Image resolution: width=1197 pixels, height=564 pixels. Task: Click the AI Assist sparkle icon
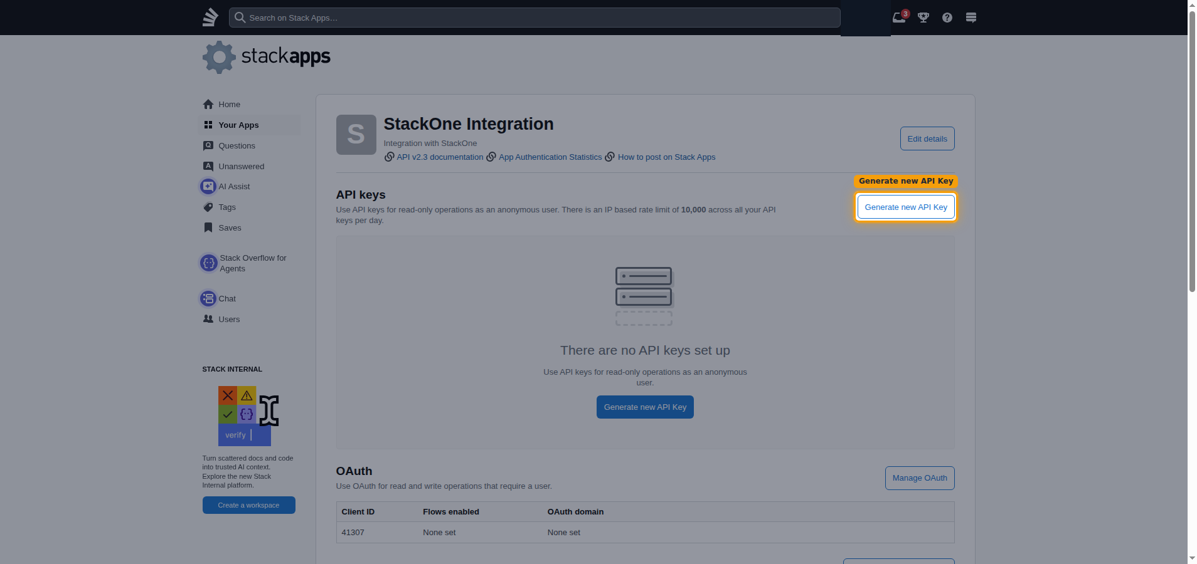[x=208, y=186]
